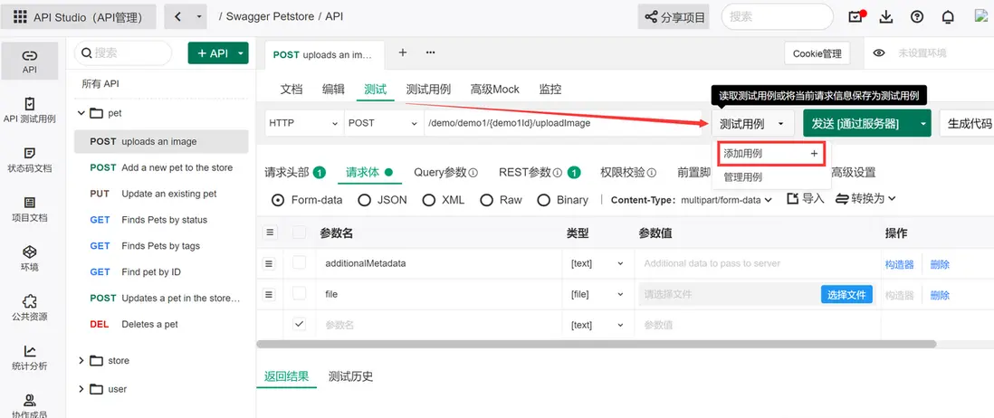Expand the store folder
Image resolution: width=994 pixels, height=418 pixels.
[x=81, y=360]
